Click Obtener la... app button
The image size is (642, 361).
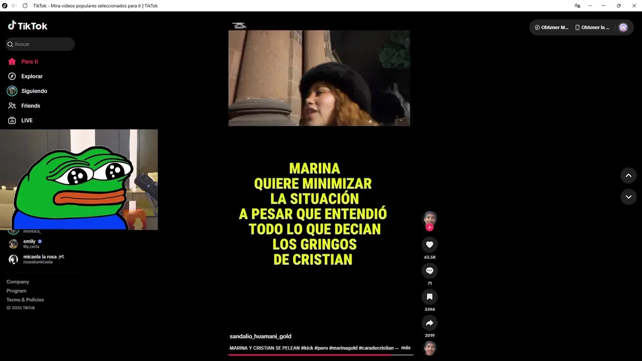592,28
